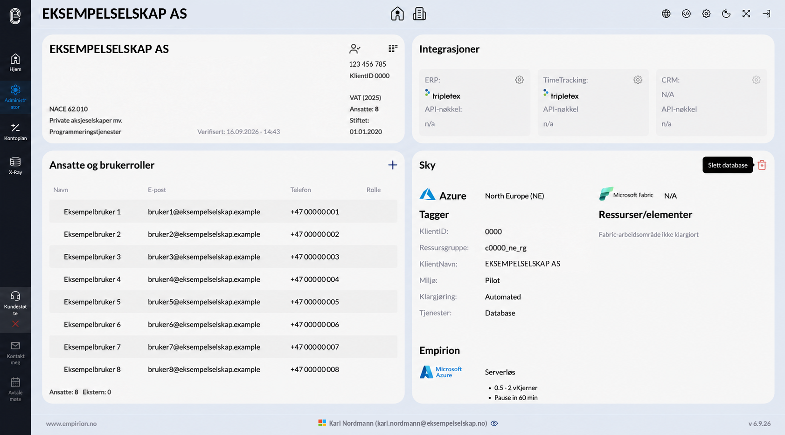This screenshot has width=785, height=435.
Task: Add new employee with plus icon
Action: pos(393,165)
